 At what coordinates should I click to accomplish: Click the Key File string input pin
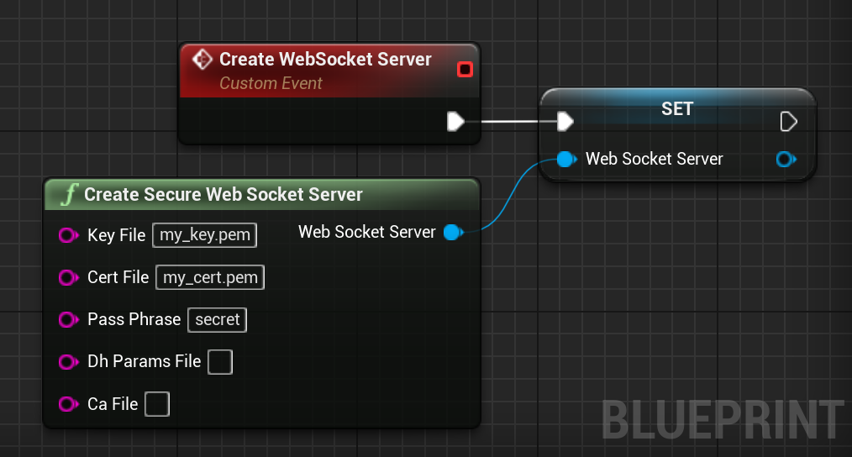click(69, 235)
